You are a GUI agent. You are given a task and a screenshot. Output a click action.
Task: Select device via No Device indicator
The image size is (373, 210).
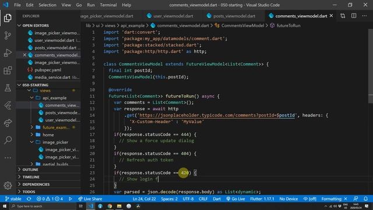click(288, 199)
